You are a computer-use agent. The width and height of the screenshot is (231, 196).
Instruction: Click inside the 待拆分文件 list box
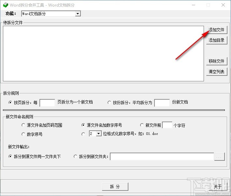(x=103, y=54)
